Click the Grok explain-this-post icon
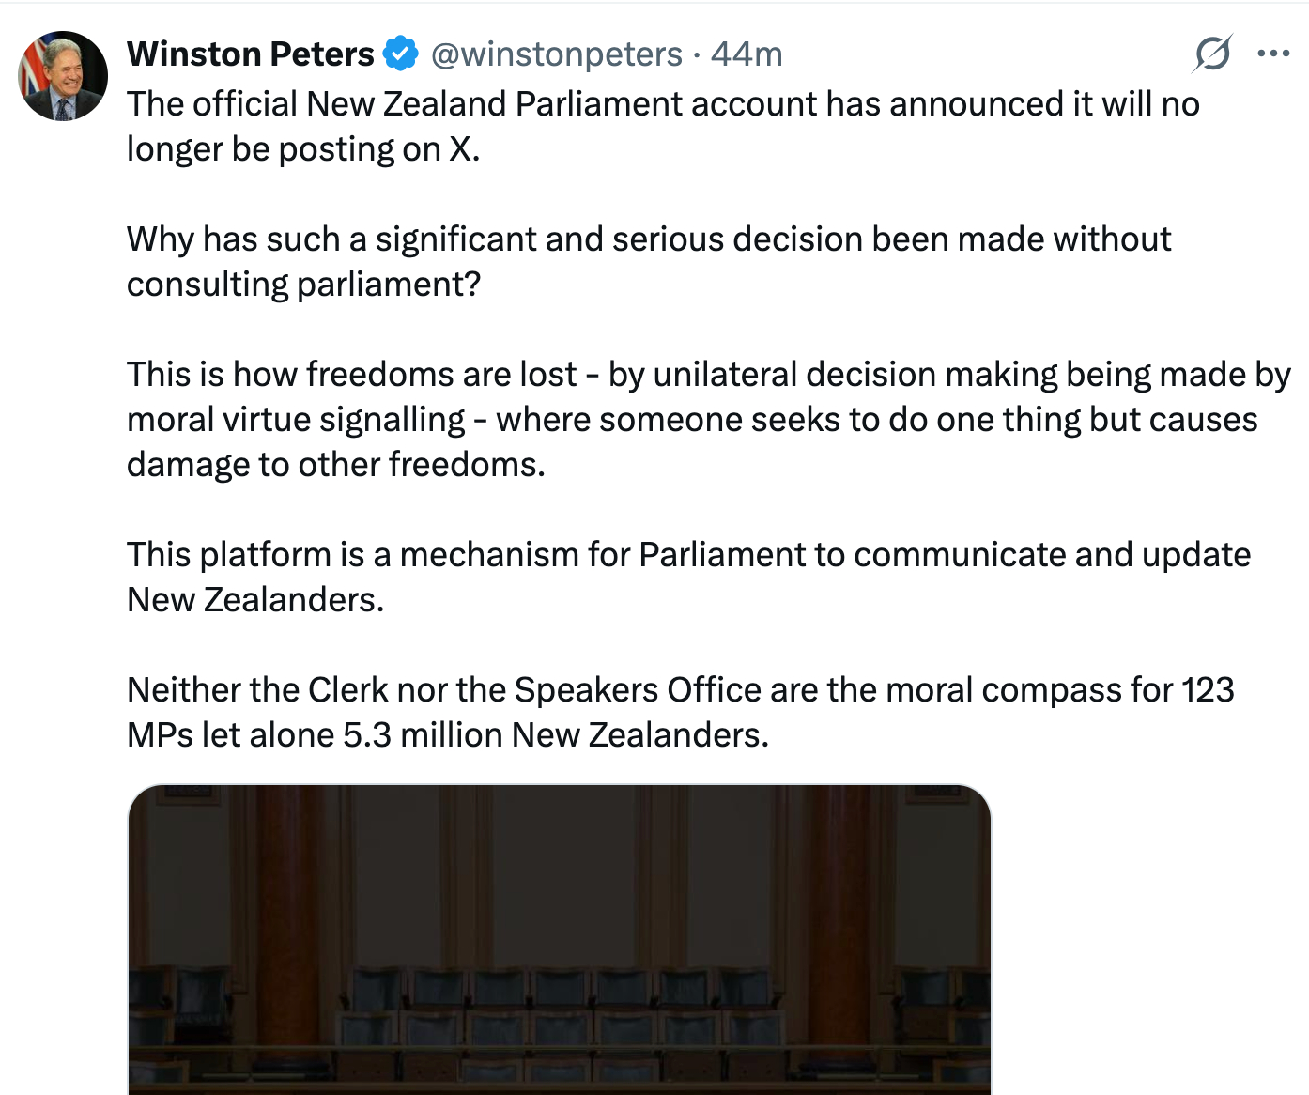 pos(1211,54)
